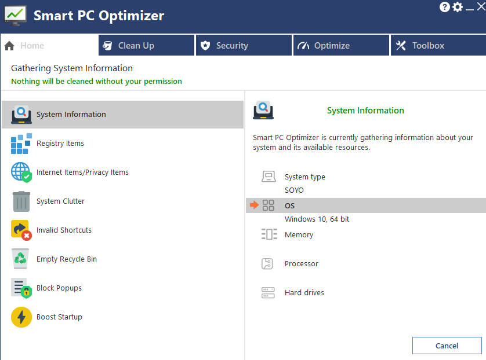
Task: Click the Smart PC Optimizer logo icon
Action: [15, 16]
